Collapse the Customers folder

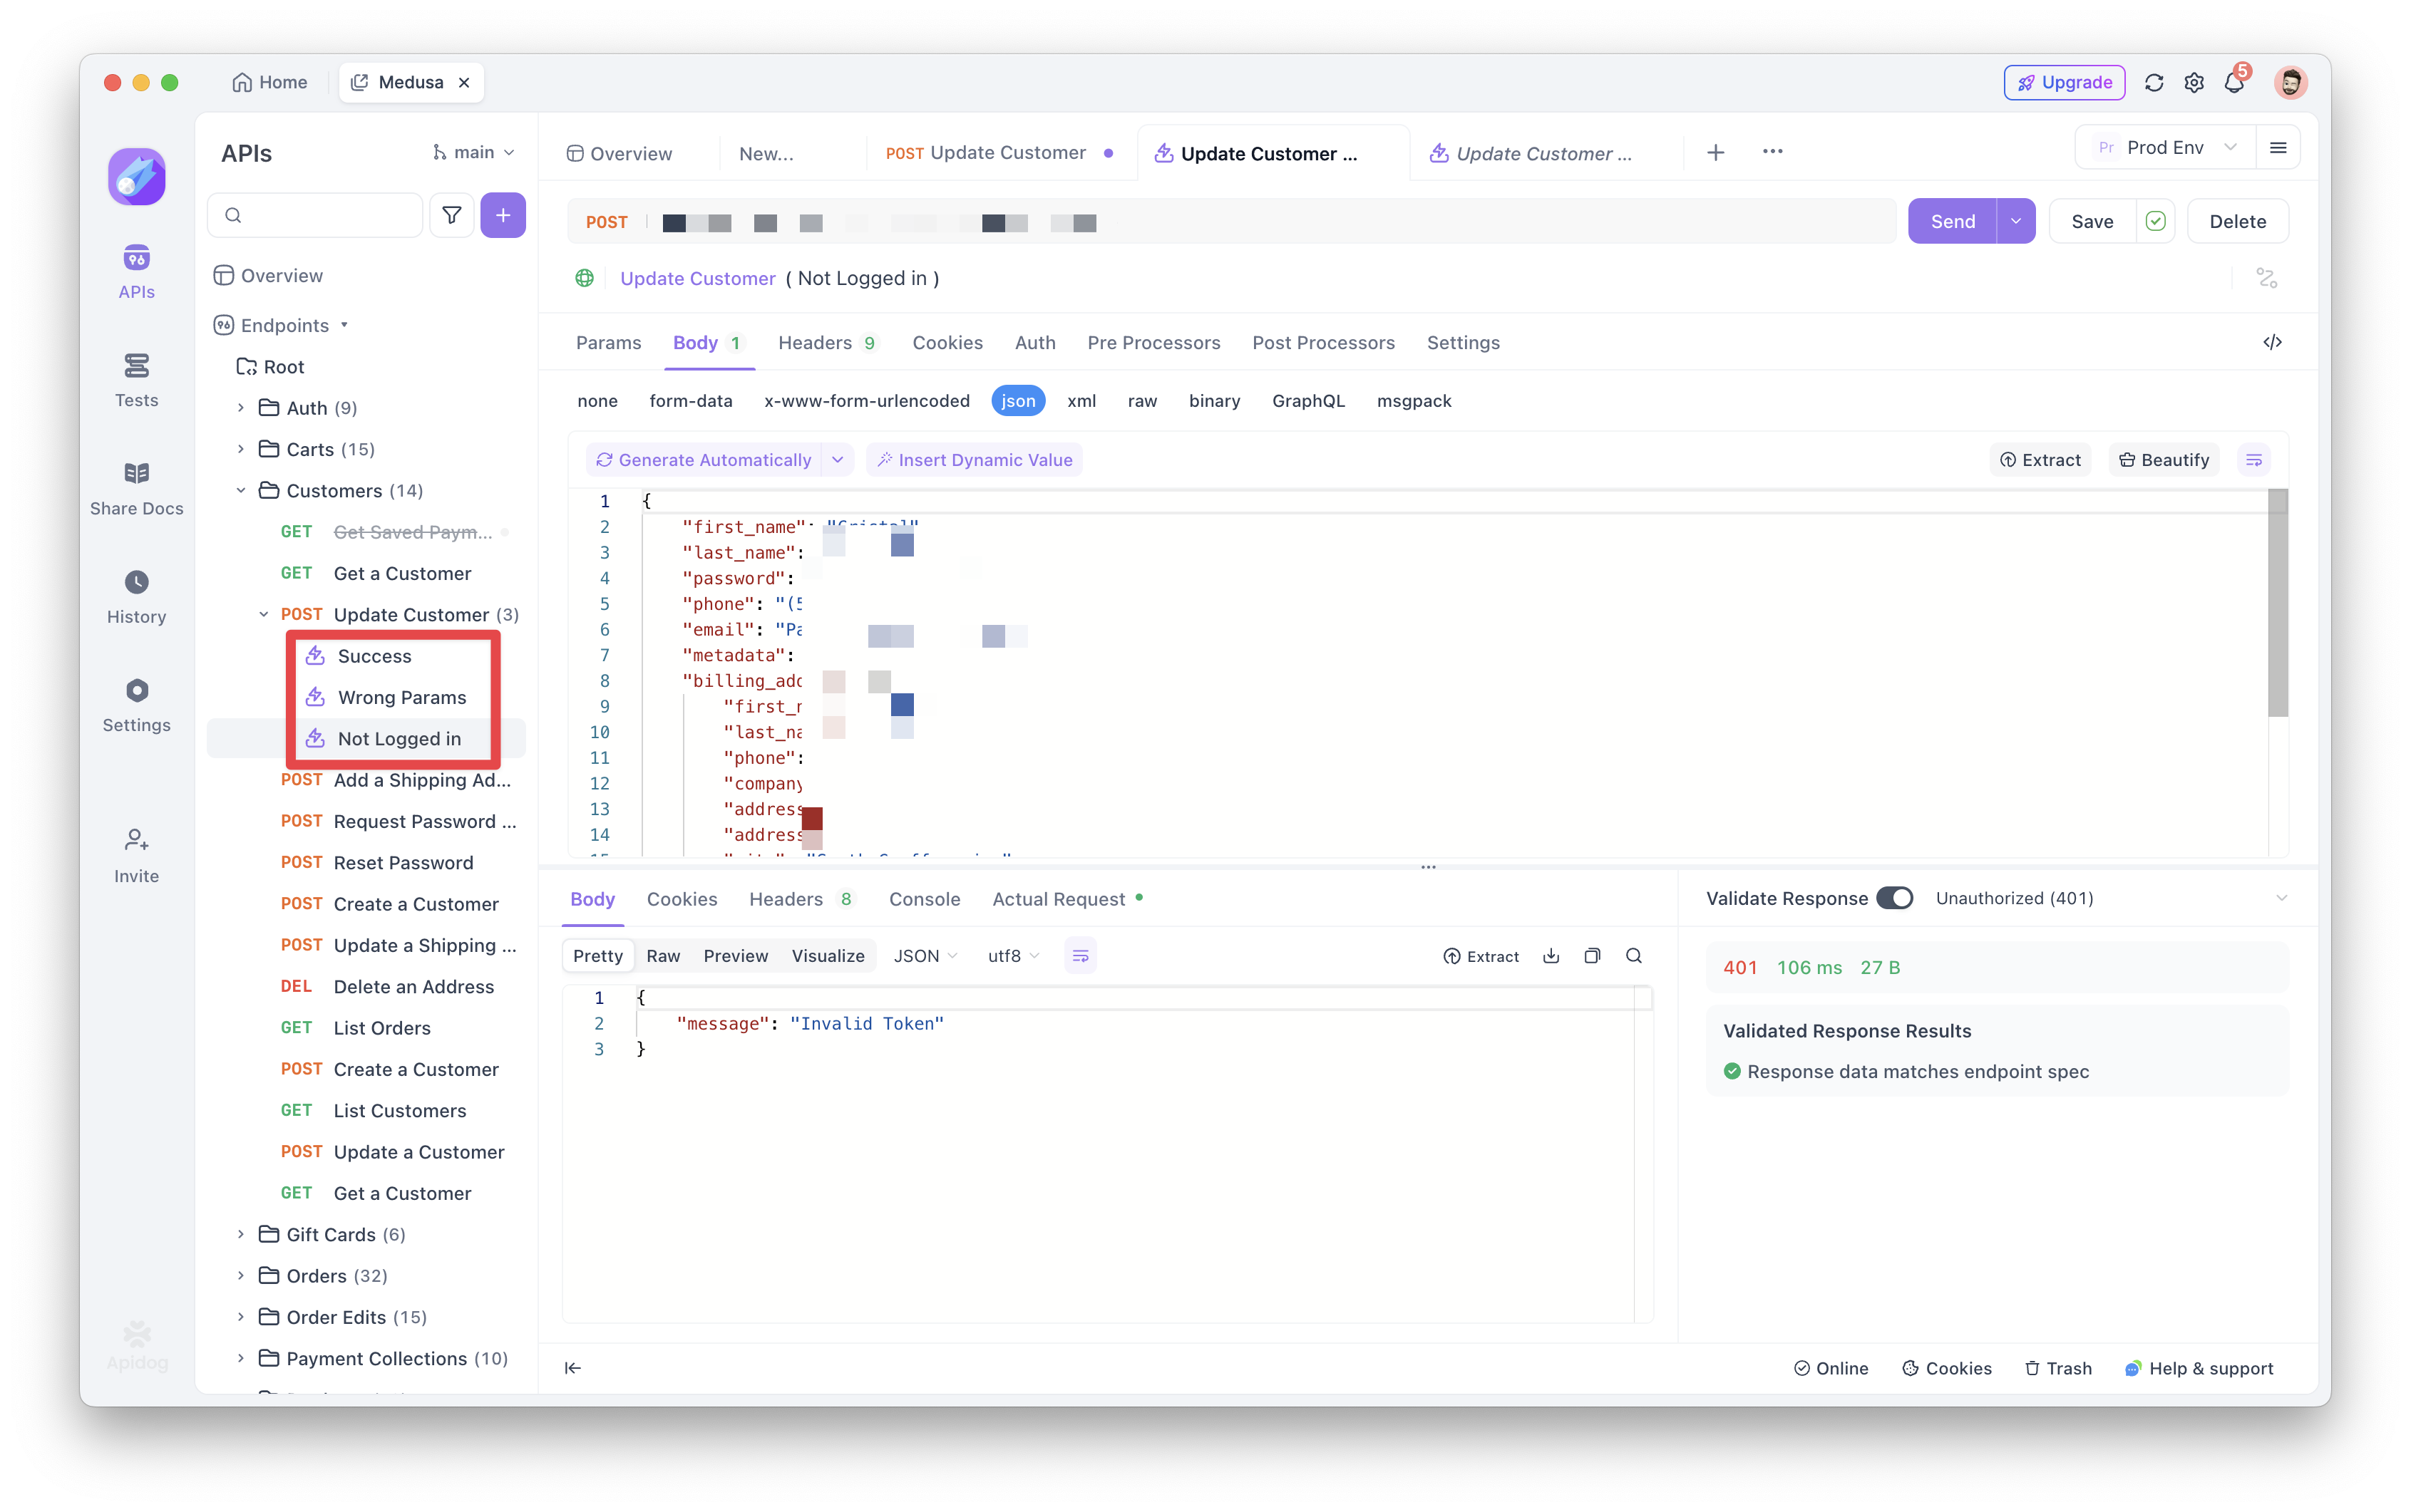coord(240,490)
